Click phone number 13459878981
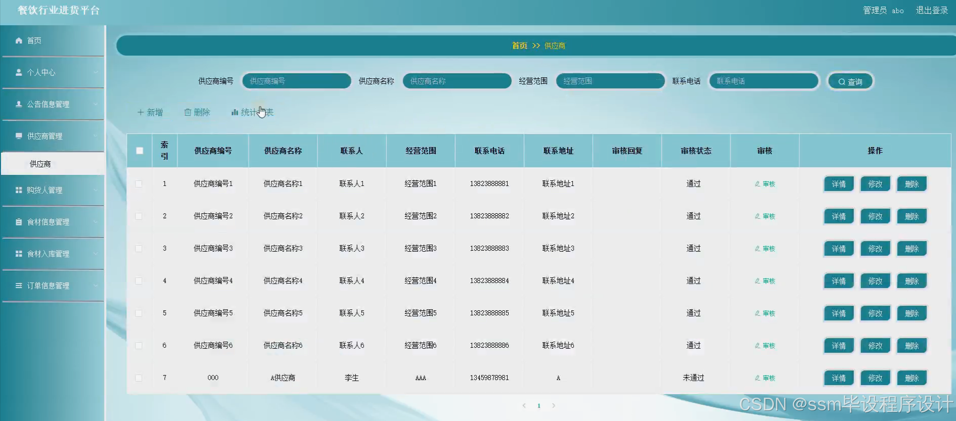Image resolution: width=956 pixels, height=421 pixels. (489, 378)
